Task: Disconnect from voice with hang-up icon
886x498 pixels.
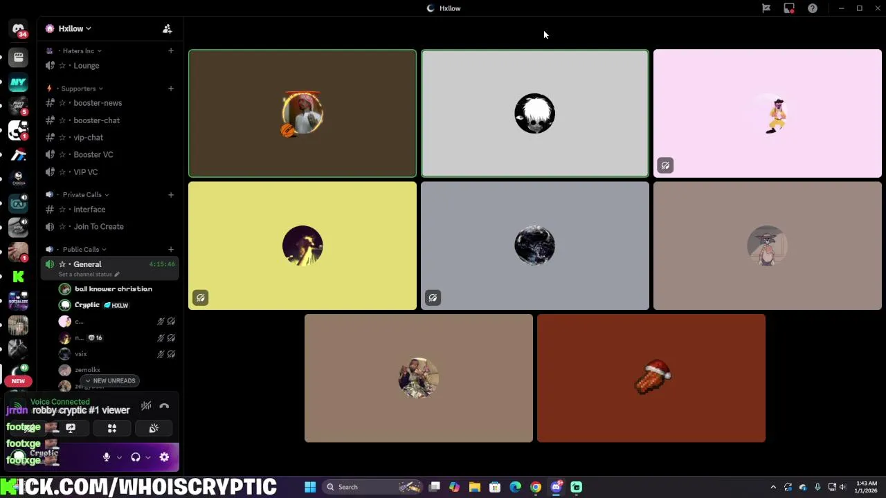Action: click(164, 407)
